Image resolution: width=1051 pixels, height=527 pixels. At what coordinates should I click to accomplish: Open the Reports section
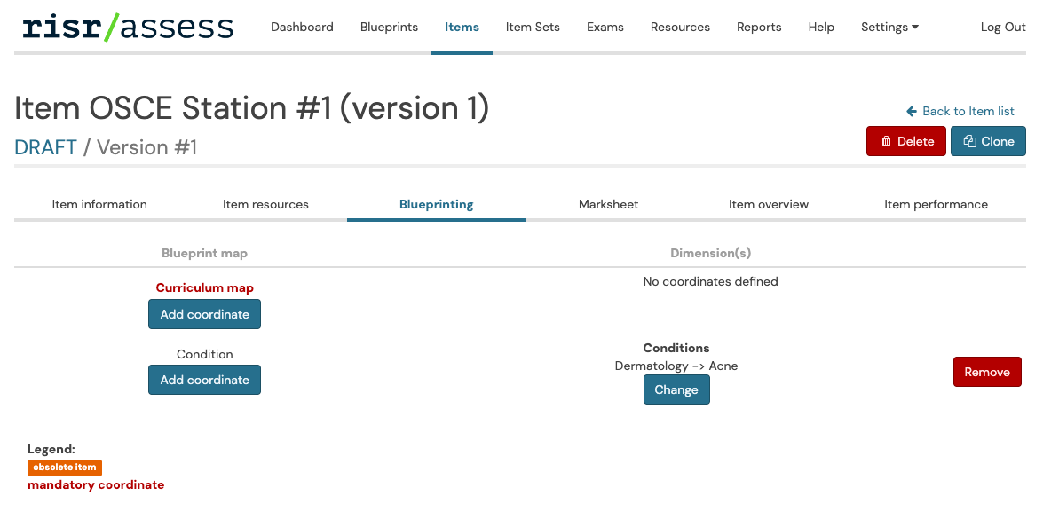click(759, 28)
